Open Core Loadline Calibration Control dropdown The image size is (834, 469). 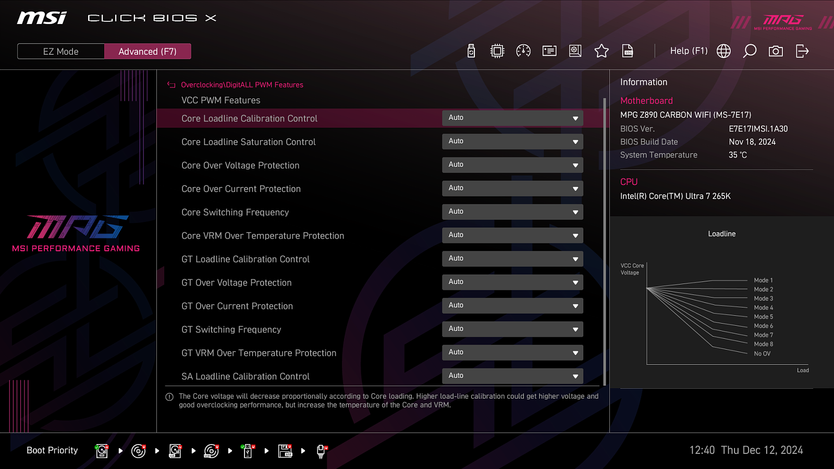(x=512, y=118)
